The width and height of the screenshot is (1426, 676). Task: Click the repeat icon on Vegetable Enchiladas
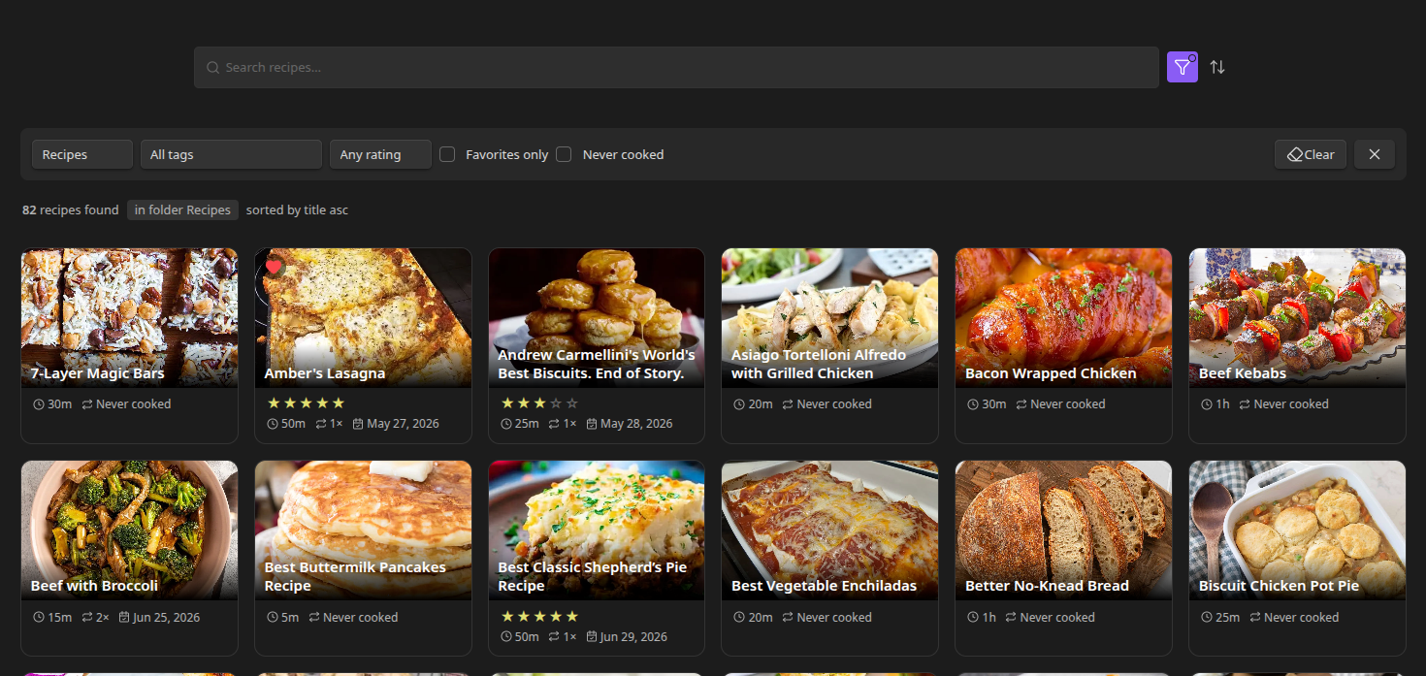(x=788, y=617)
